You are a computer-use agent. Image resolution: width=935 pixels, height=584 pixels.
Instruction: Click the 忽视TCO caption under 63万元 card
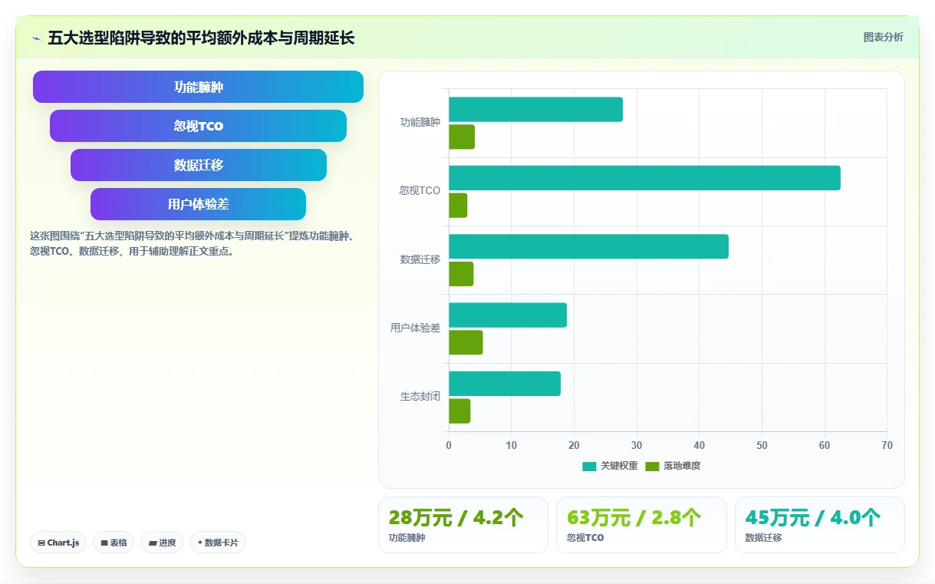(585, 538)
